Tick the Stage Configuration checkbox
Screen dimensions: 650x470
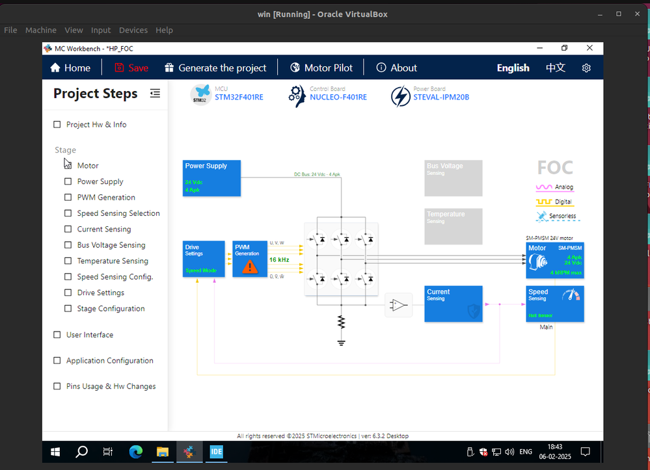point(68,309)
